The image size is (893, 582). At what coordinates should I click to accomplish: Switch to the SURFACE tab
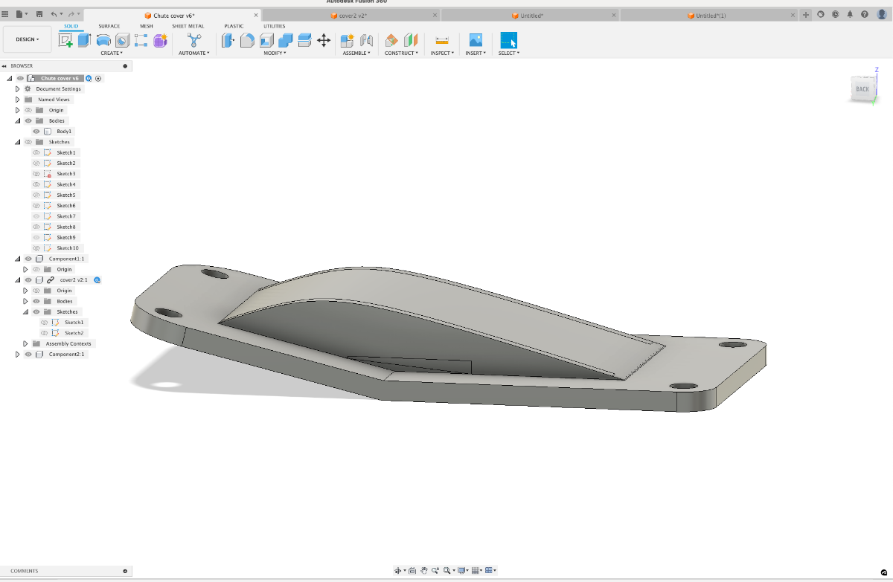tap(109, 26)
